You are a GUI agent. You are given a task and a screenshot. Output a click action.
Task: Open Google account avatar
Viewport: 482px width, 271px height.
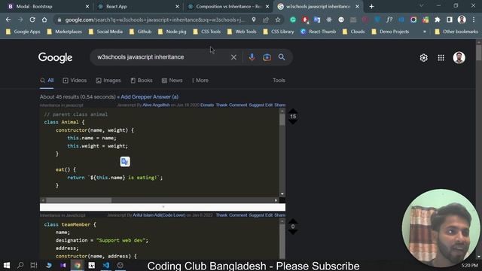(x=459, y=58)
